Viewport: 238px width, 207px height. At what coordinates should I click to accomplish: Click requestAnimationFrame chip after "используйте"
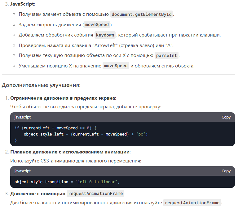[192, 203]
